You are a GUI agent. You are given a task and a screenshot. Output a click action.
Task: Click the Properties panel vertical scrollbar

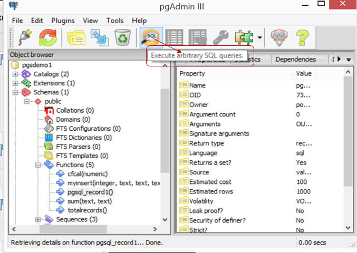(x=348, y=131)
